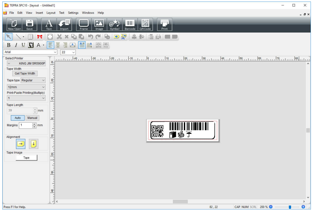Click the Text tool icon
The image size is (315, 212).
tap(49, 25)
